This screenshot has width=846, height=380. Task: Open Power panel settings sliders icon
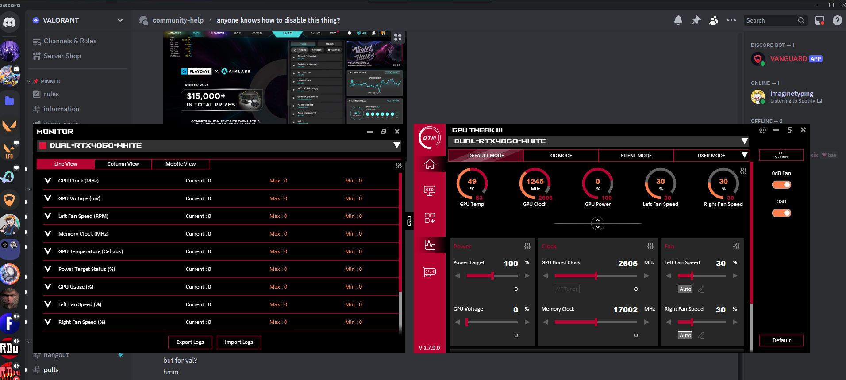527,246
